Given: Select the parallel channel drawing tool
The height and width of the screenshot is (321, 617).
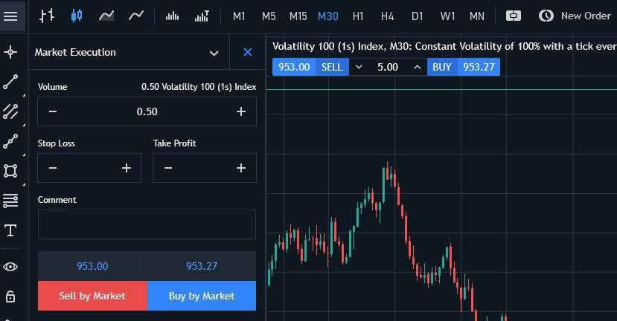Looking at the screenshot, I should pos(10,111).
